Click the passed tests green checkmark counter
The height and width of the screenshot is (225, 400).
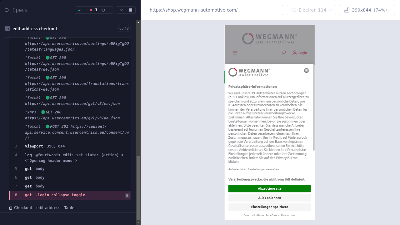tap(82, 10)
